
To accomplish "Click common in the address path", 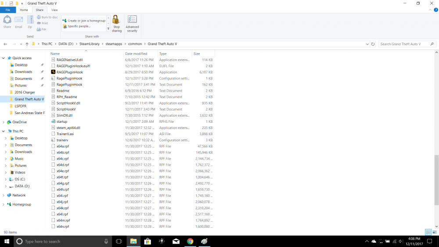I will pyautogui.click(x=135, y=44).
